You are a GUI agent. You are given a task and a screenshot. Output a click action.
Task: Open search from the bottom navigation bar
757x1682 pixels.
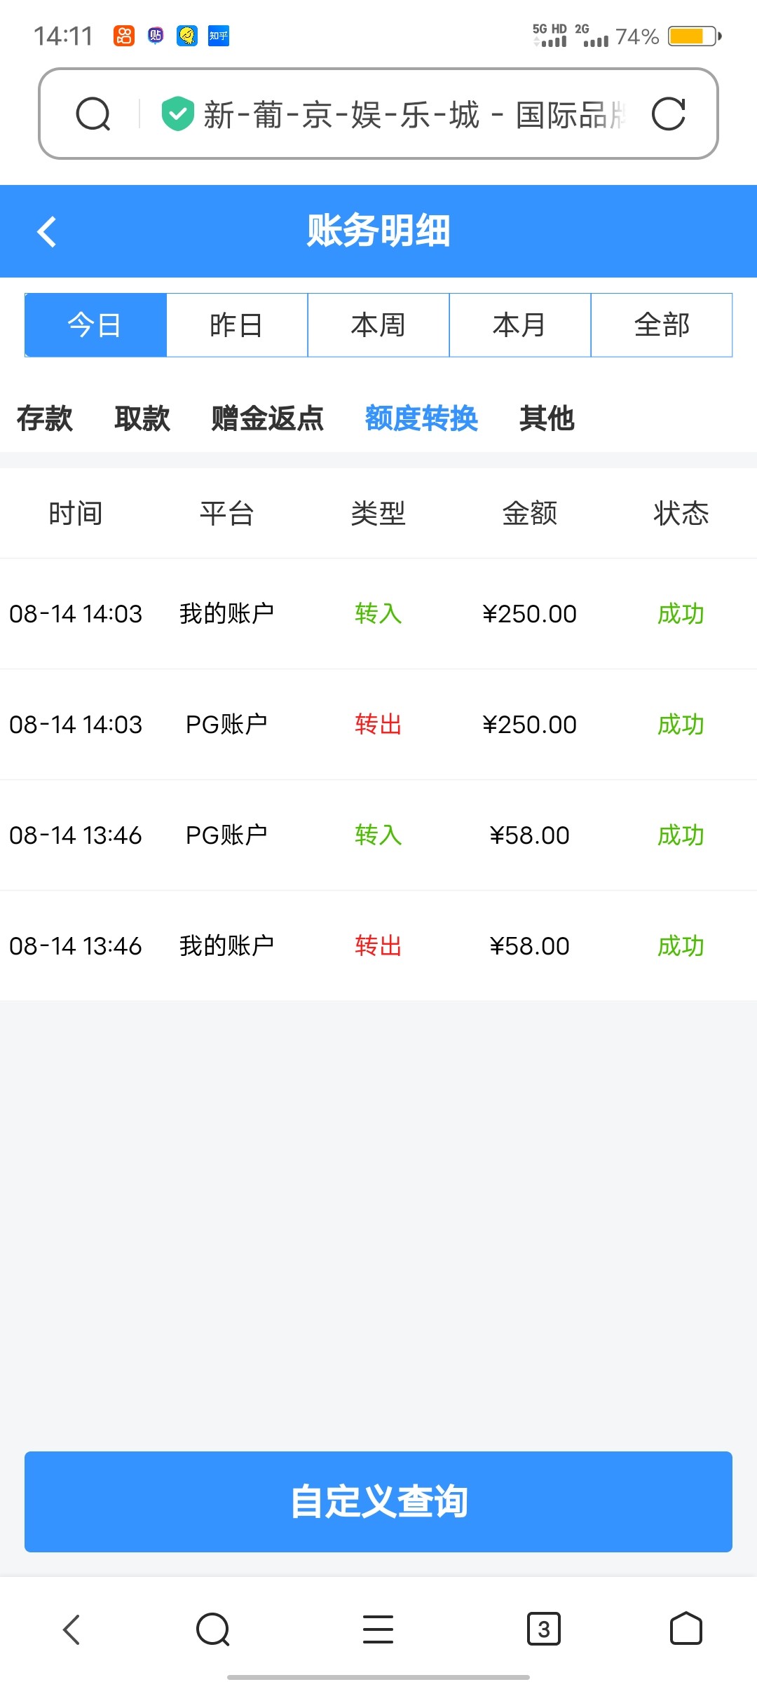(213, 1629)
